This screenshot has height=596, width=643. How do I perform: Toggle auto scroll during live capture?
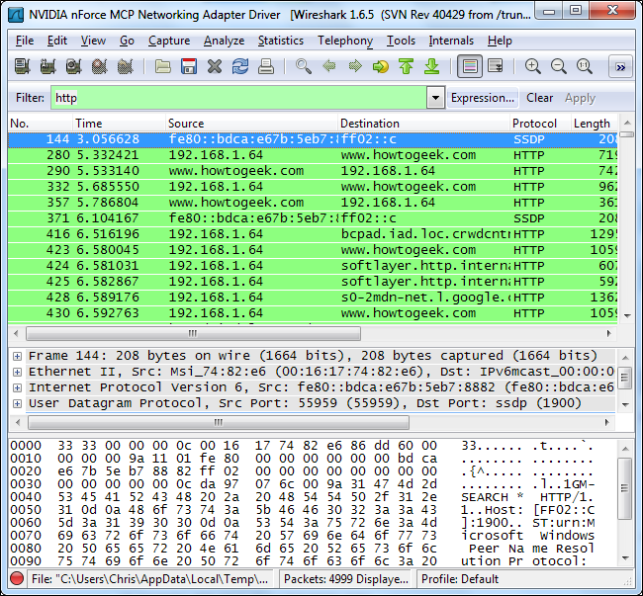[496, 66]
